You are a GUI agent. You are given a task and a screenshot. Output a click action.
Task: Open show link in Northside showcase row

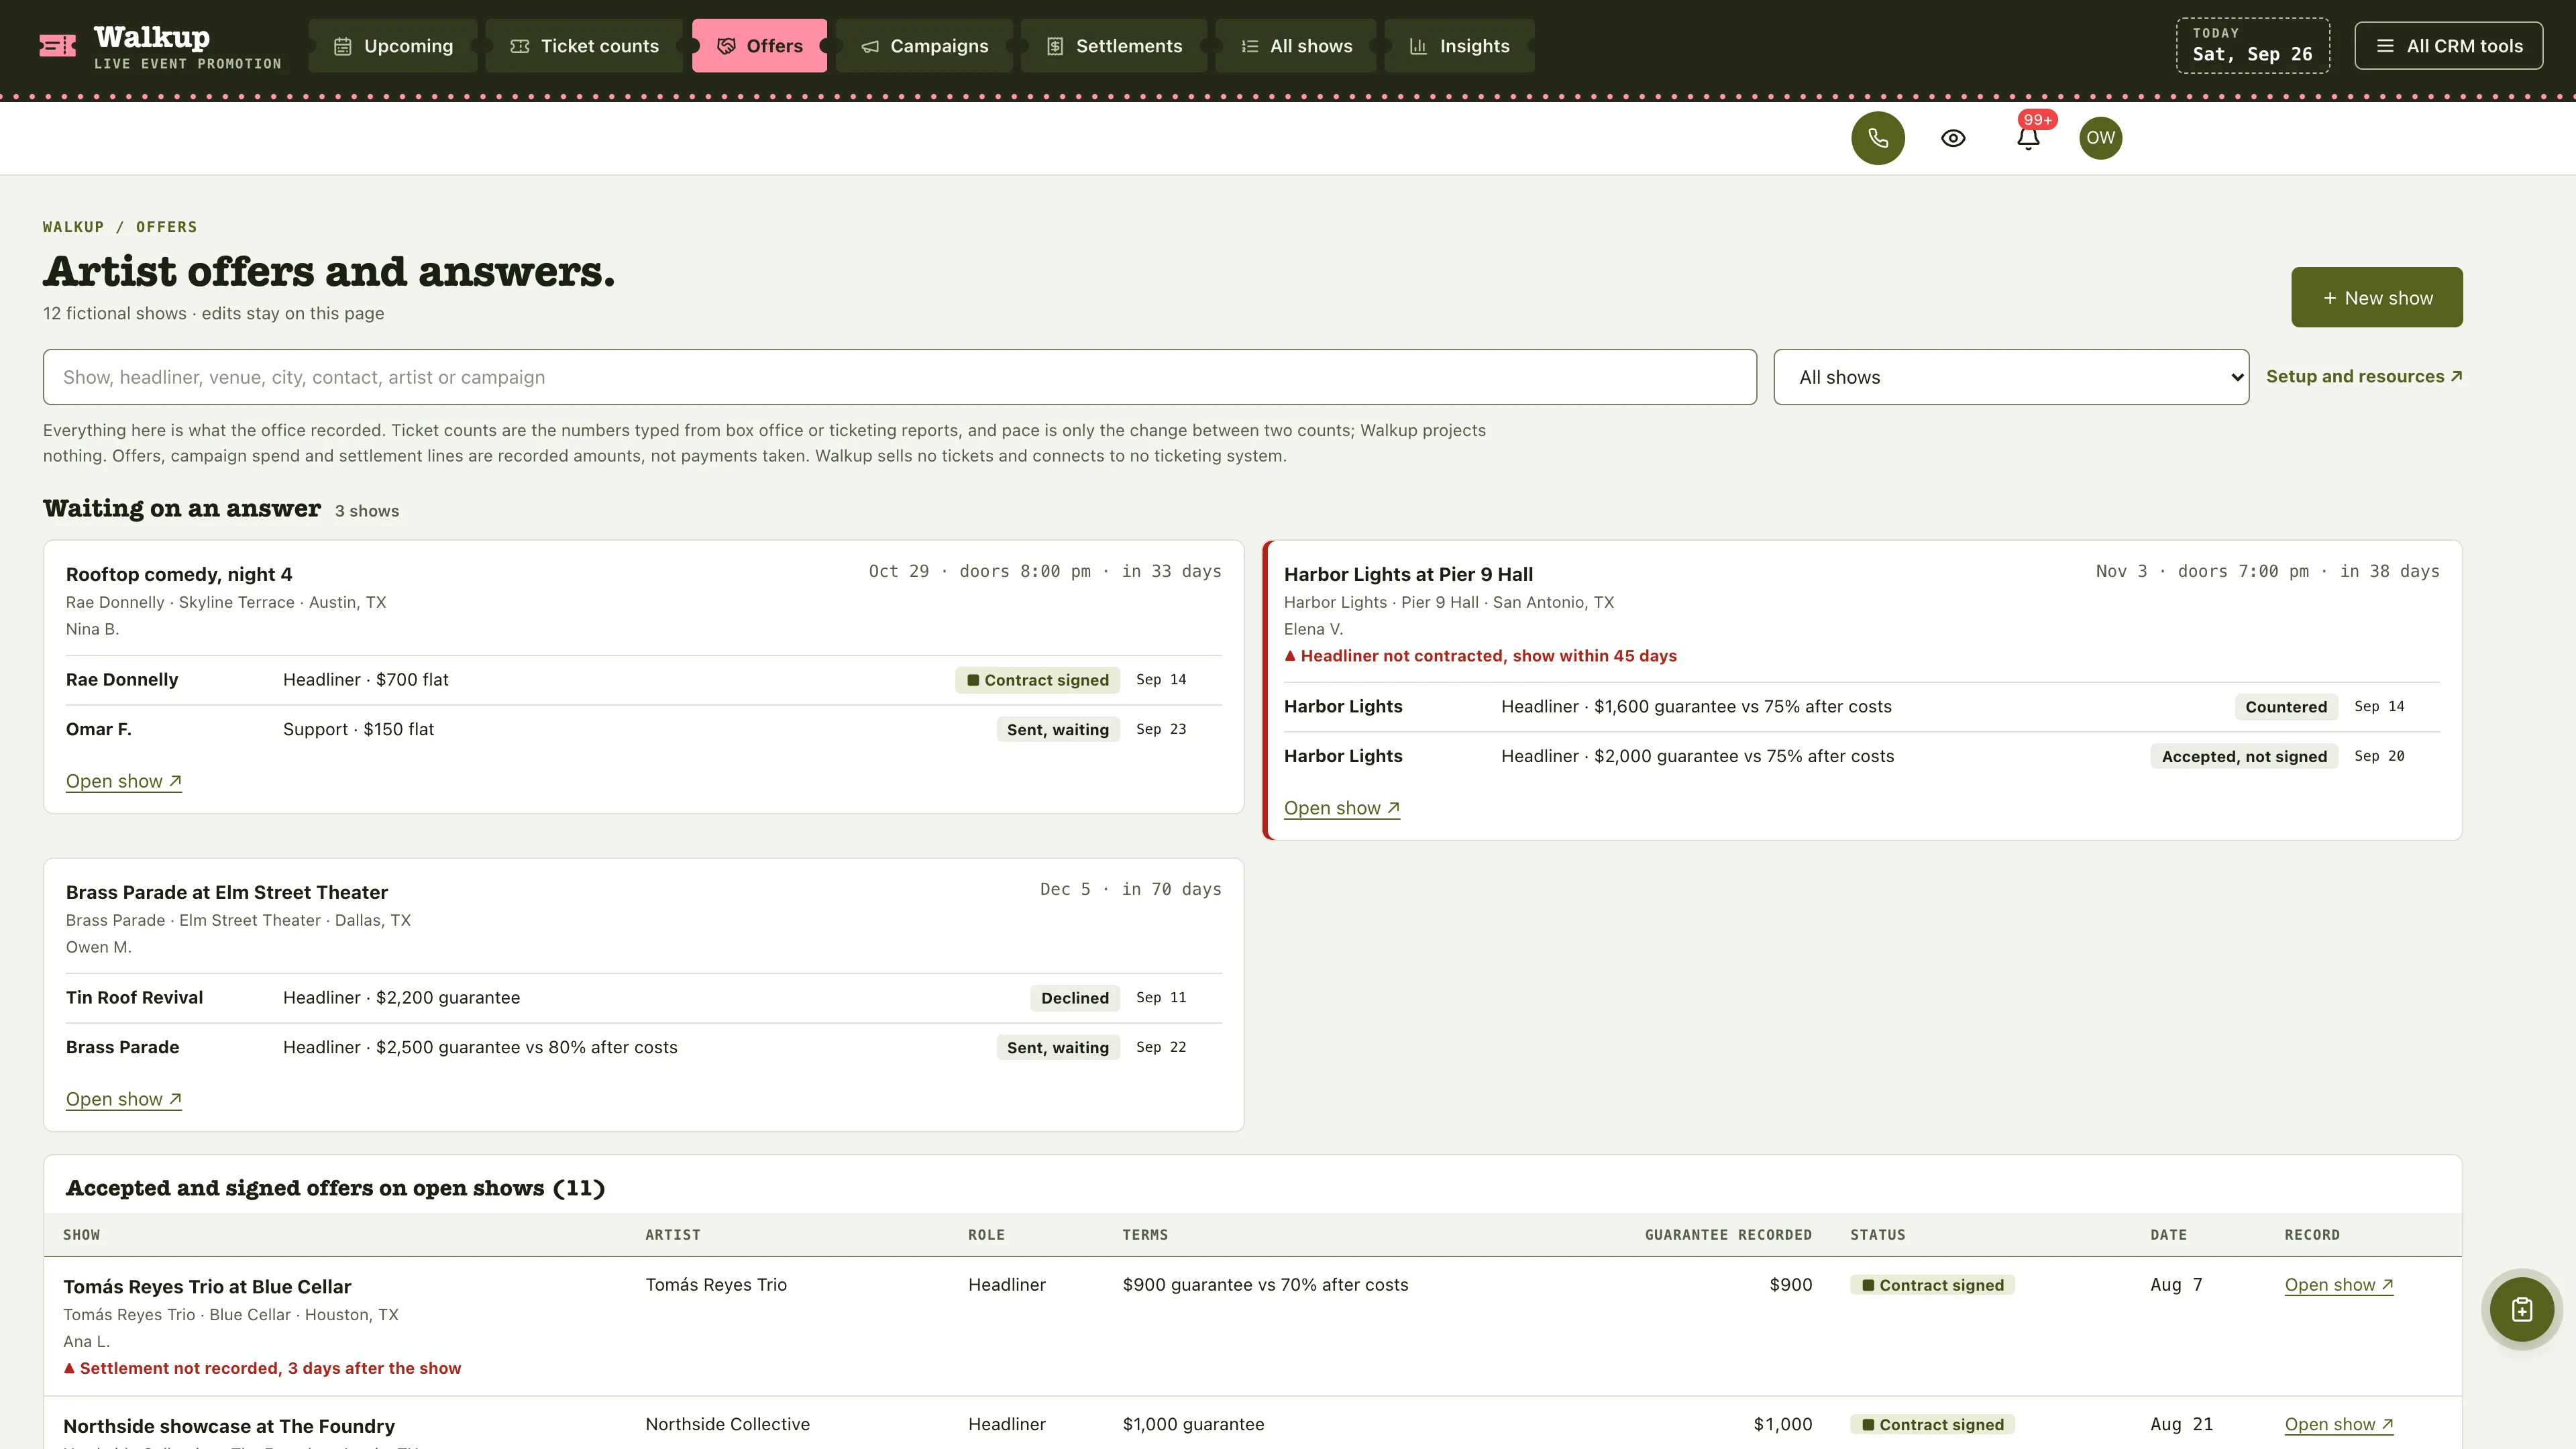tap(2339, 1424)
